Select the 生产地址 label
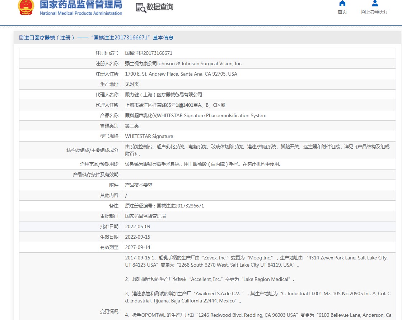Image resolution: width=402 pixels, height=320 pixels. tap(109, 84)
